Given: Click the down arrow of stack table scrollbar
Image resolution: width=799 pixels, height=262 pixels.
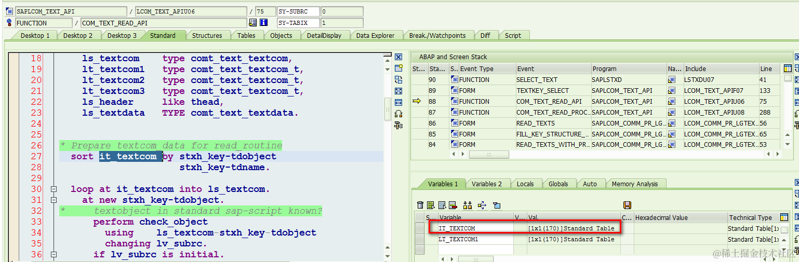Looking at the screenshot, I should point(788,144).
